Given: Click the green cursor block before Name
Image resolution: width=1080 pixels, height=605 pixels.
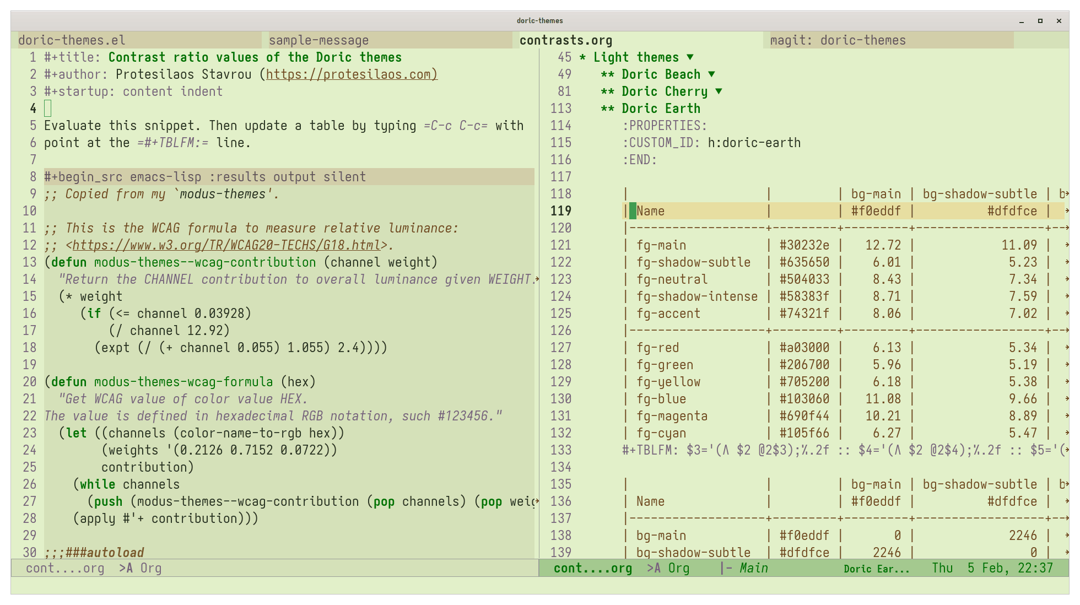Looking at the screenshot, I should [x=633, y=211].
